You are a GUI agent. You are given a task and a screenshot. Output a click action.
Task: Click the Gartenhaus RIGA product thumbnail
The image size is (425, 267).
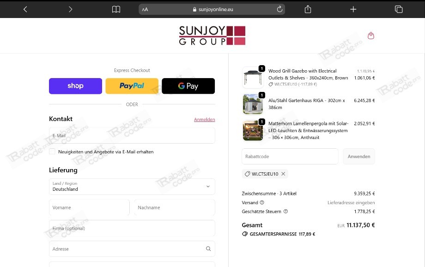point(253,104)
